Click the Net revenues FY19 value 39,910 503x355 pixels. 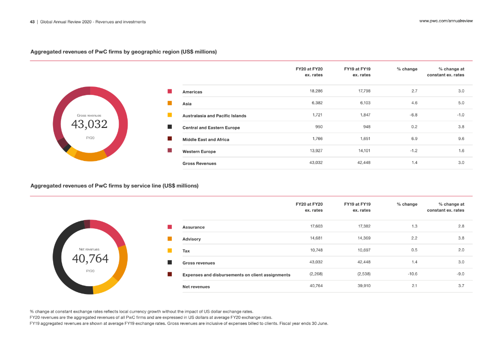364,286
